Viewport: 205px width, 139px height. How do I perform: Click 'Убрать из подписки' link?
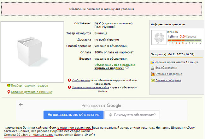click(109, 68)
